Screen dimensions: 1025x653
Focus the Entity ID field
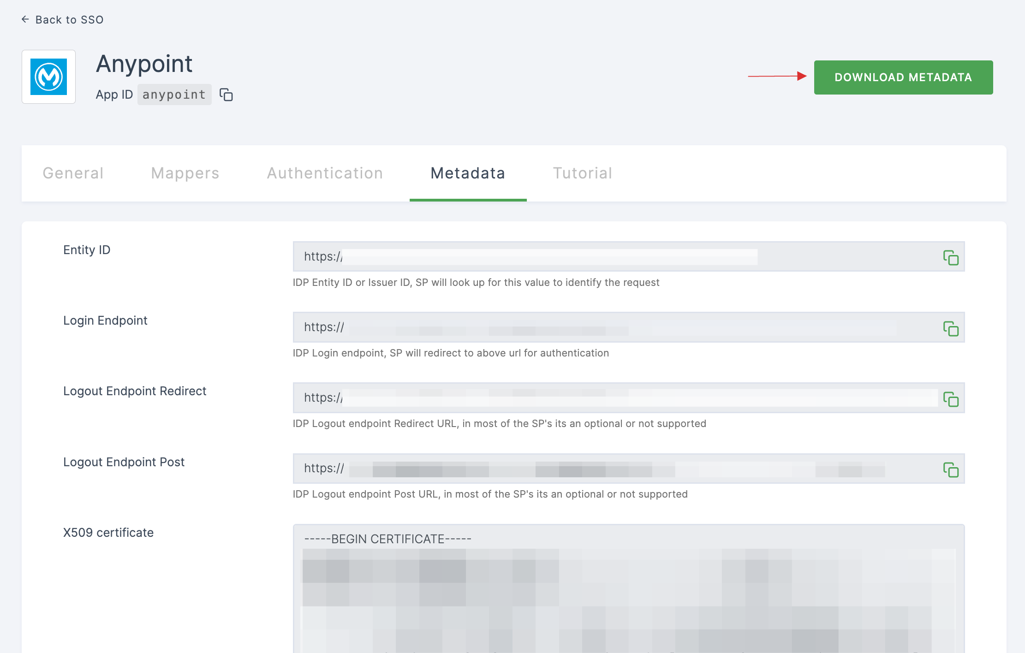coord(628,256)
